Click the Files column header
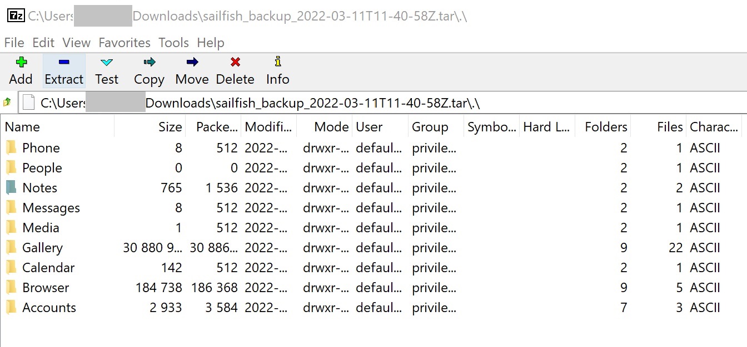The width and height of the screenshot is (747, 347). 669,127
